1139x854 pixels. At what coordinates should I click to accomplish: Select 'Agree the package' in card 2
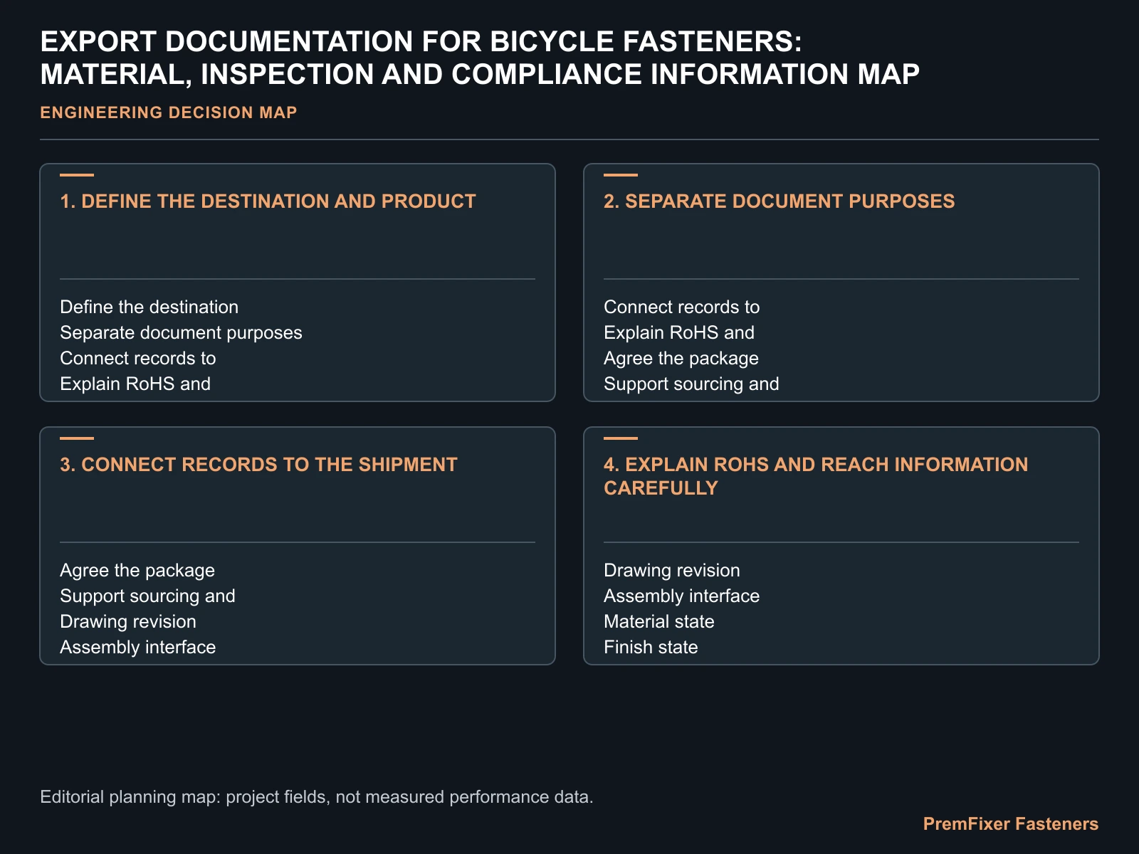(x=681, y=359)
